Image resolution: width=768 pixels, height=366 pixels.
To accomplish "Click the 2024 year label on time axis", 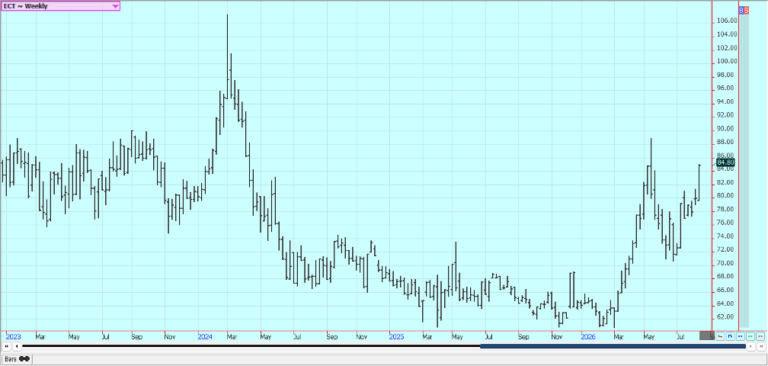I will pos(205,337).
